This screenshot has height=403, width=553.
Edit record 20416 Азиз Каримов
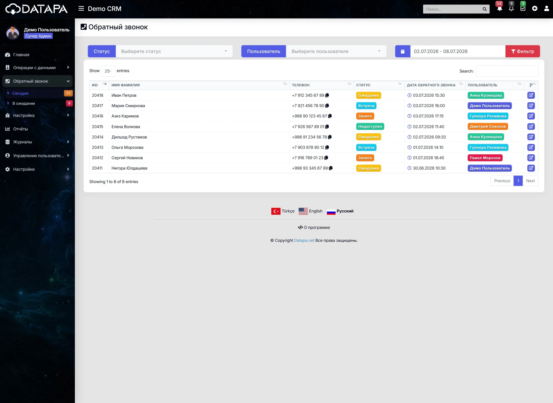[x=531, y=116]
